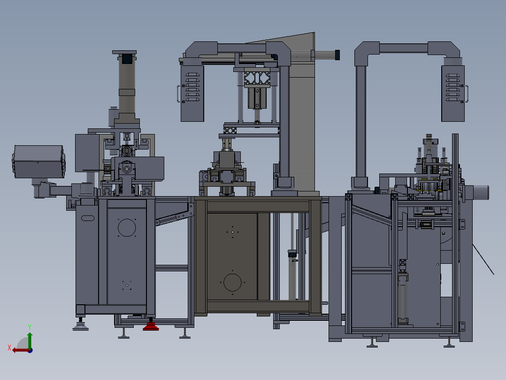Select the handle on left vent panel

point(178,94)
